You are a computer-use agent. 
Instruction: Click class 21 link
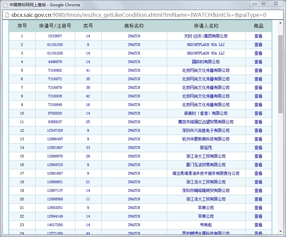tap(88, 182)
